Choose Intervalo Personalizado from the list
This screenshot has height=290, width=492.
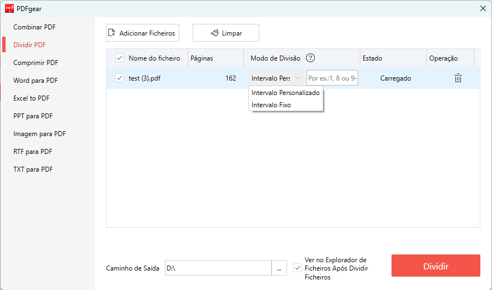[x=285, y=93]
